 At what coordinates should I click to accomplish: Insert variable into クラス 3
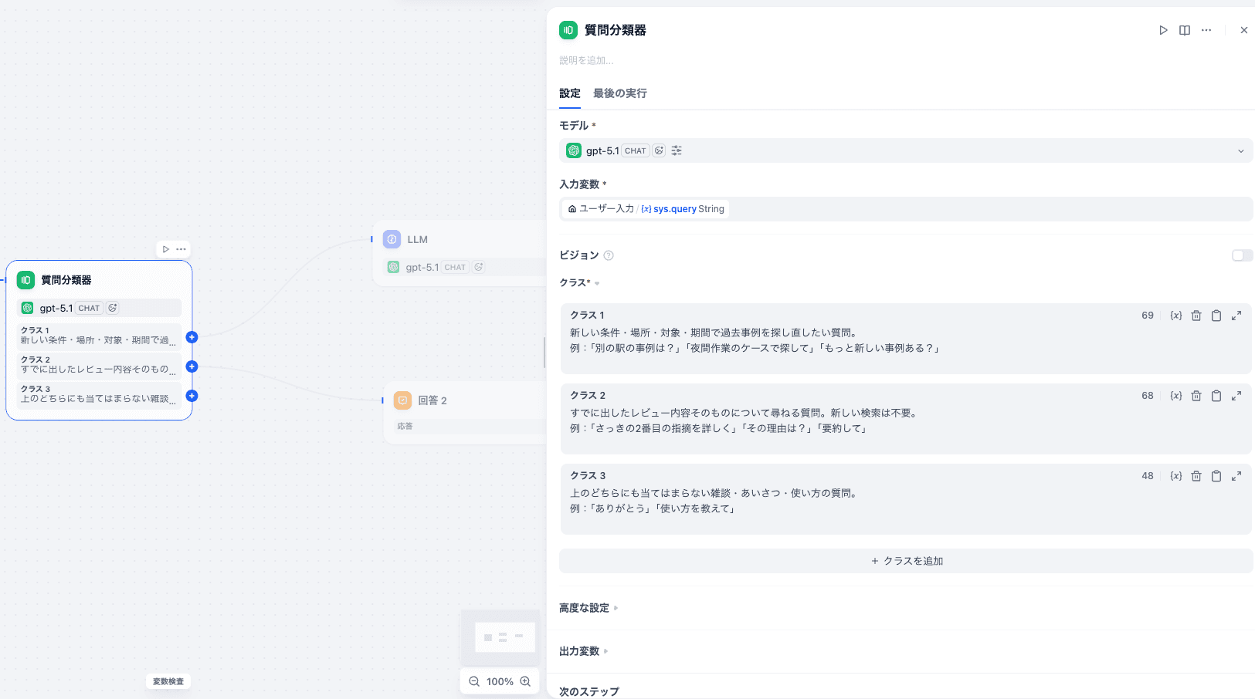coord(1176,476)
